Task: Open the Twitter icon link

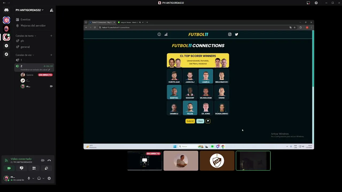Action: coord(236,34)
